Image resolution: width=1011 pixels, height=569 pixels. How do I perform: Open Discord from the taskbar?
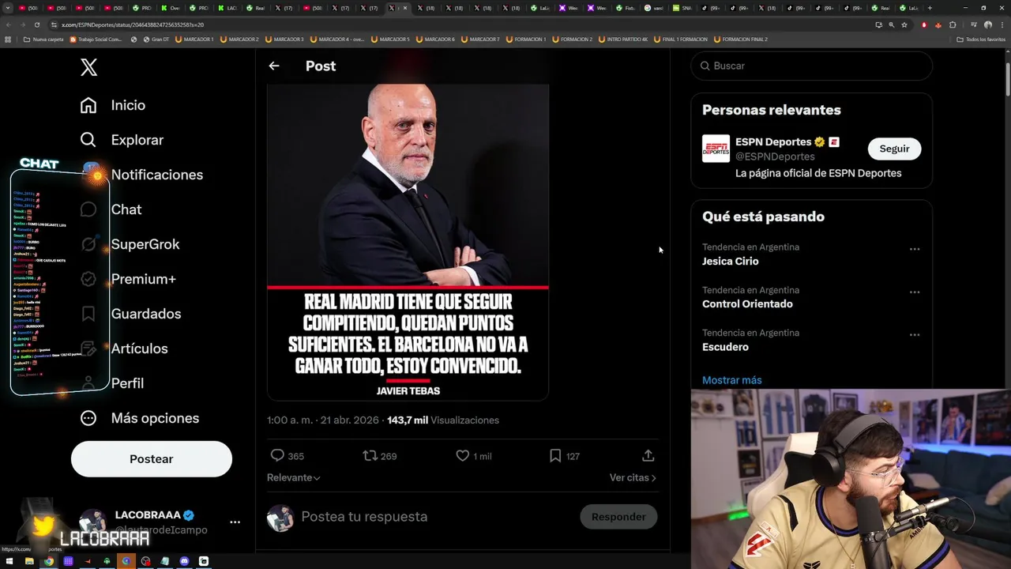click(184, 561)
